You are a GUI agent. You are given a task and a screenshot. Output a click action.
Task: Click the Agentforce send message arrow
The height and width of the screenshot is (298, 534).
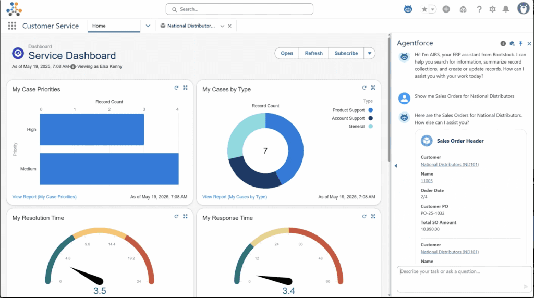(526, 287)
